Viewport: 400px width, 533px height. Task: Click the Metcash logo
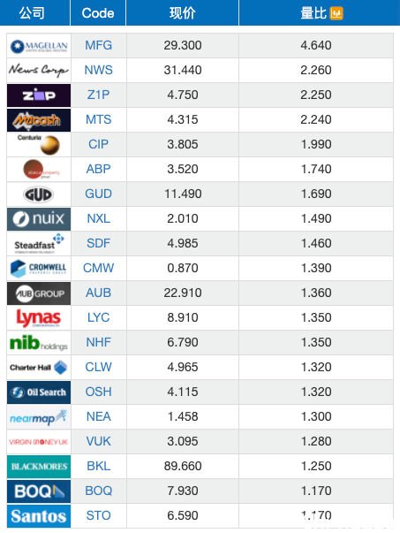(x=39, y=120)
